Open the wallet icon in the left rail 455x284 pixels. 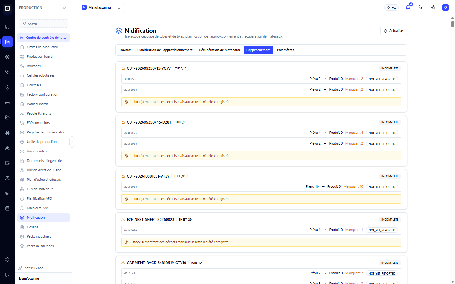pos(7,163)
